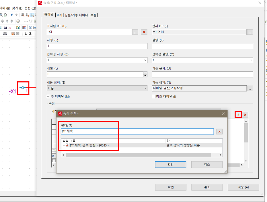Open the 새들 점퍼 (S) dropdown
267x202 pixels.
145,88
